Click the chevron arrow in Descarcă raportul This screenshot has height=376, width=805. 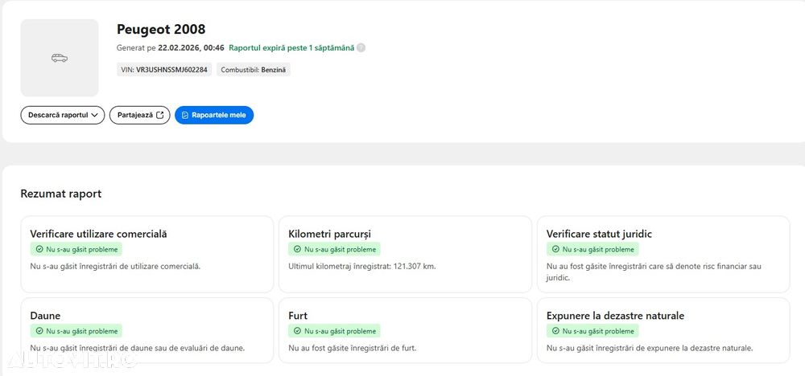tap(94, 115)
